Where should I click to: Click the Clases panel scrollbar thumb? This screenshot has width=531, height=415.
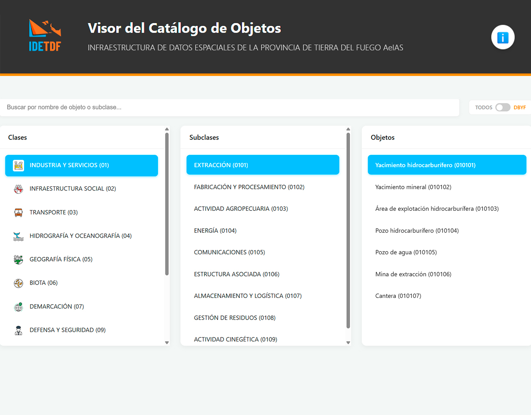click(x=167, y=203)
